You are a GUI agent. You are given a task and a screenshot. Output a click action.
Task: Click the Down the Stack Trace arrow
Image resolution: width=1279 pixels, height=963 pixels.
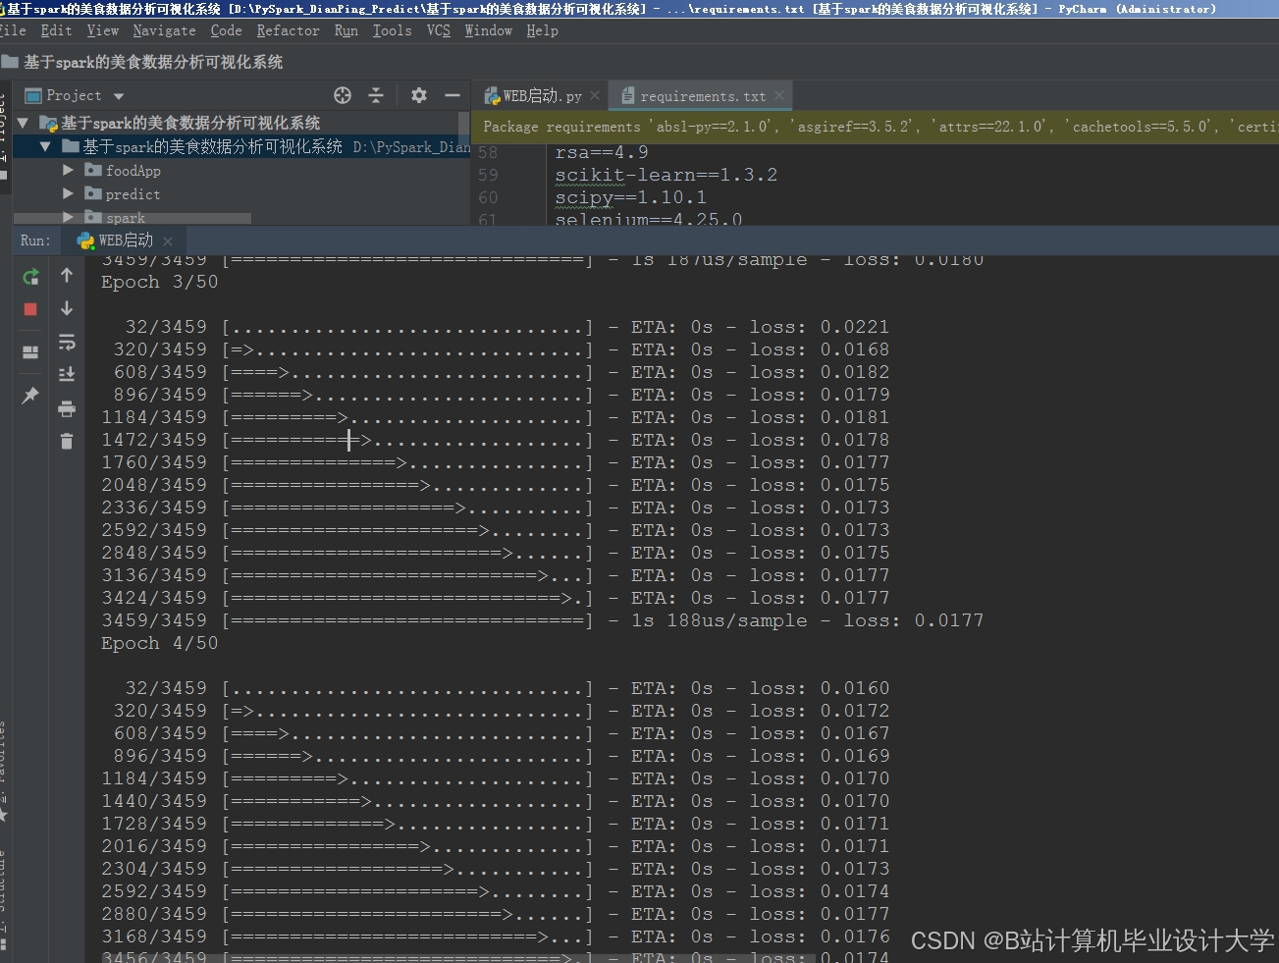point(67,308)
